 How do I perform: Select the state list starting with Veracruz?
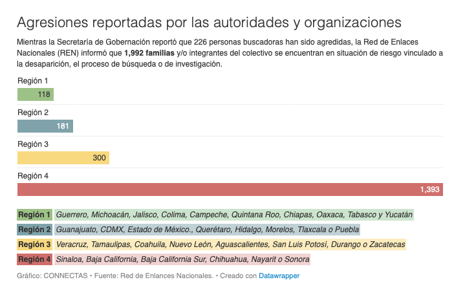click(x=230, y=244)
